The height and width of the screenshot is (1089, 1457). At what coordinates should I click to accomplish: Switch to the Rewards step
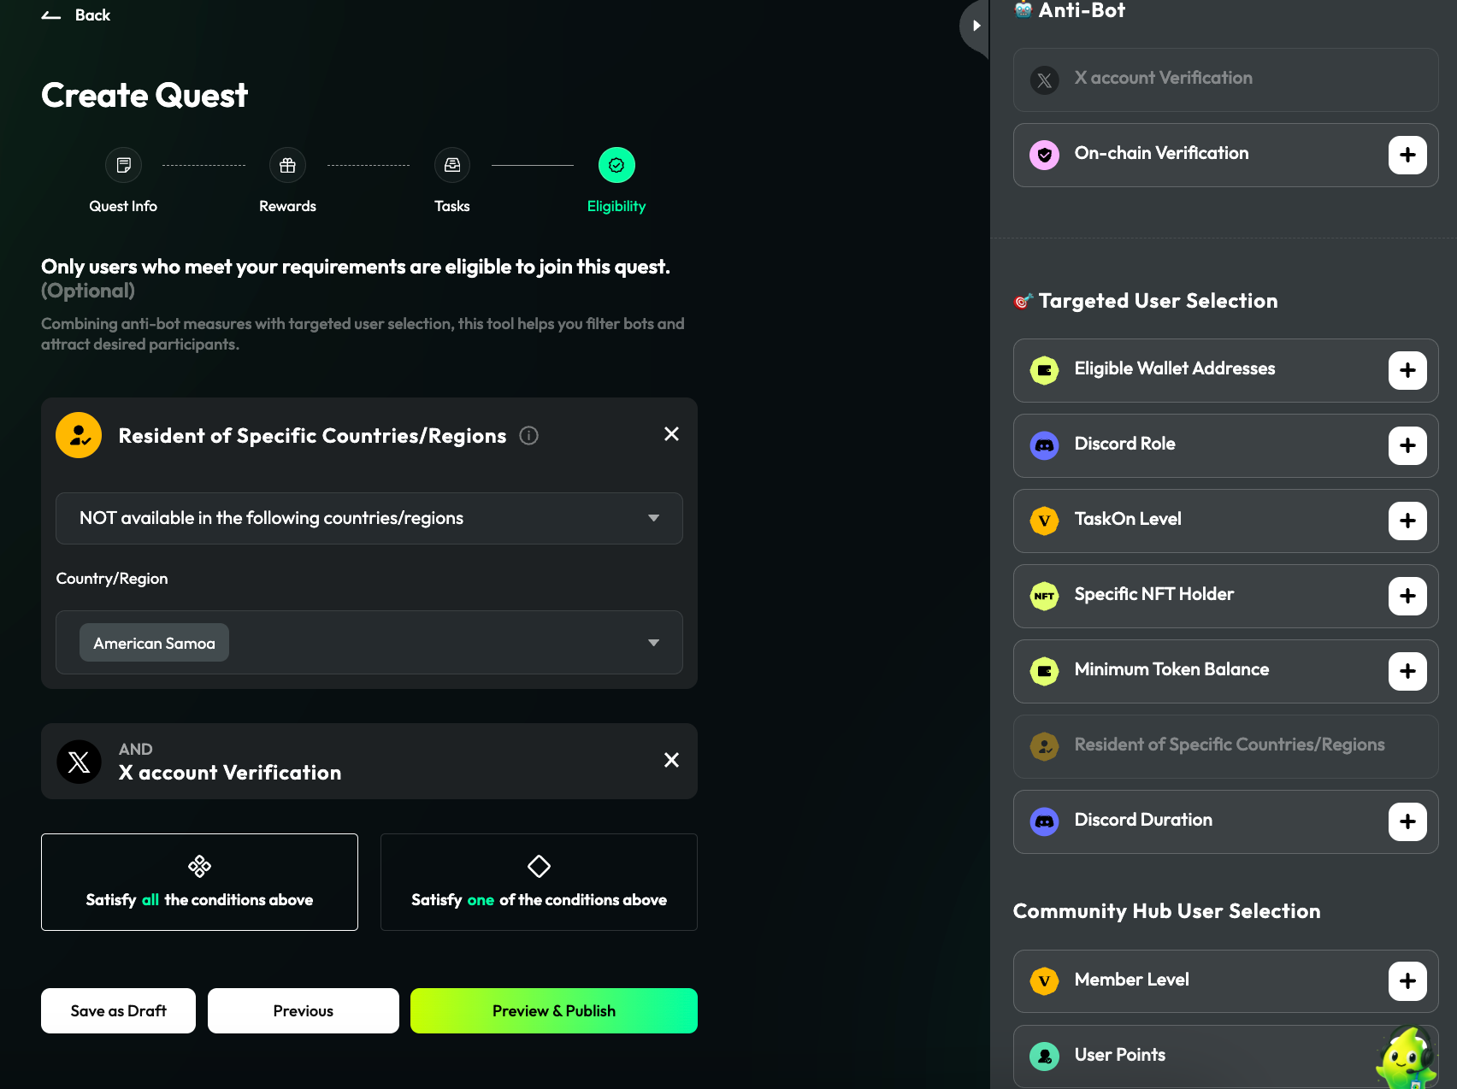coord(287,166)
